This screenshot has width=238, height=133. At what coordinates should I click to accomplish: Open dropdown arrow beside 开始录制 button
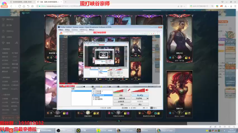148,98
